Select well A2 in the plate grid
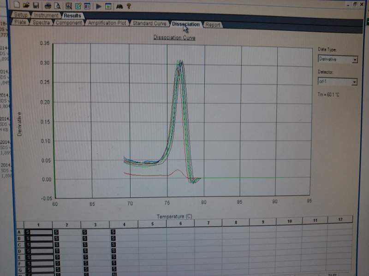Viewport: 369px width, 276px height. tap(67, 232)
